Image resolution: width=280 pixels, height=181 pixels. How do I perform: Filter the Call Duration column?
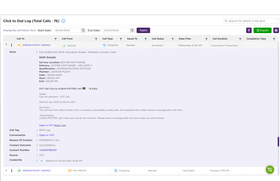pyautogui.click(x=240, y=39)
